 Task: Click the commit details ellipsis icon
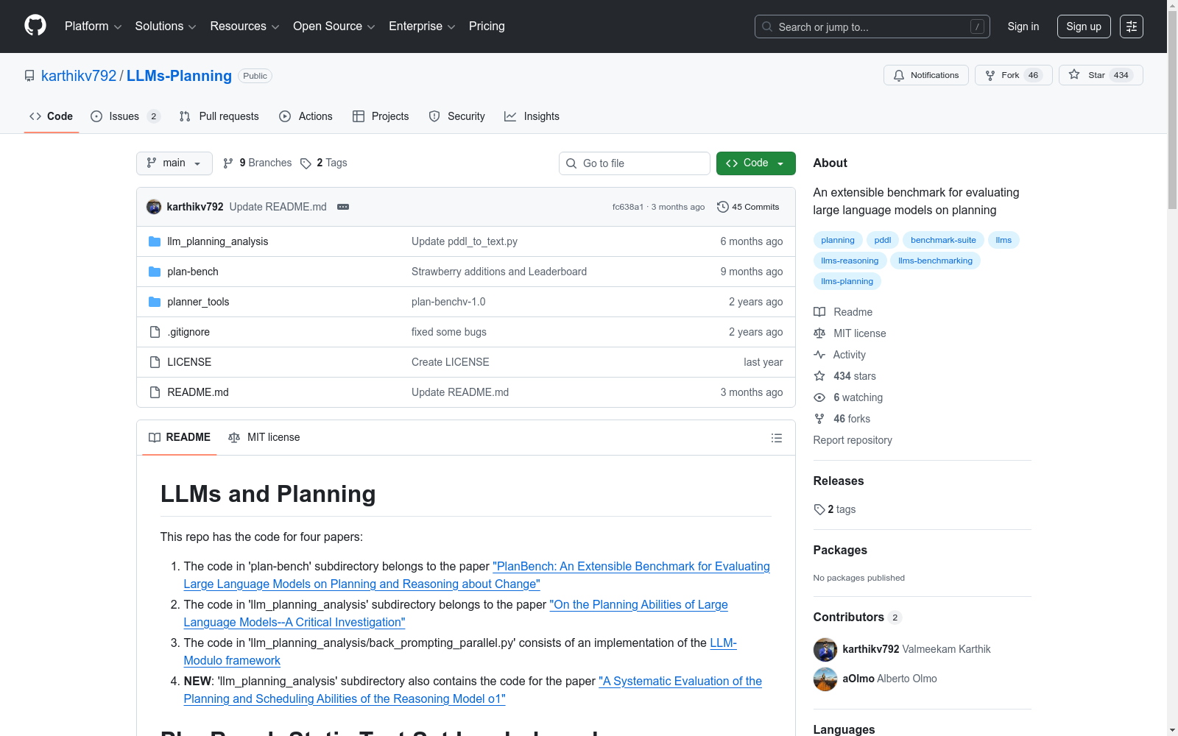pos(343,207)
